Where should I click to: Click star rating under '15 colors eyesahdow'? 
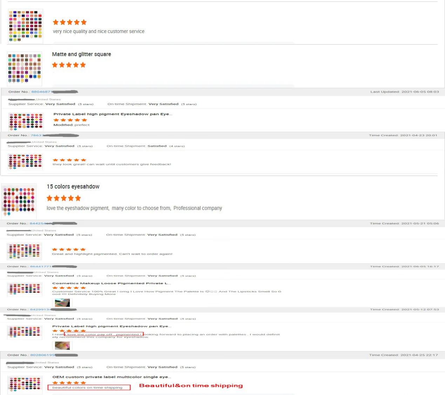pyautogui.click(x=64, y=198)
